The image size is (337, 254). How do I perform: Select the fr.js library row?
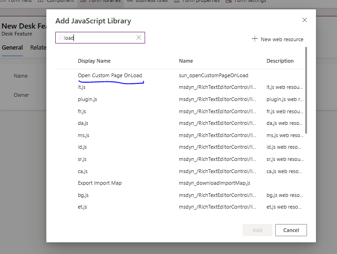point(180,111)
